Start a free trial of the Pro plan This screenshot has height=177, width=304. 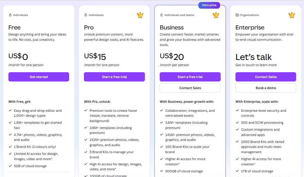click(114, 77)
